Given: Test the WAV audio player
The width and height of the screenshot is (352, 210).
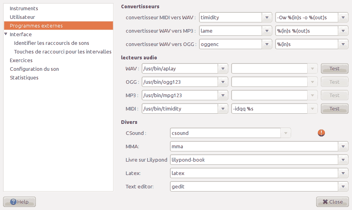Looking at the screenshot, I should pyautogui.click(x=334, y=68).
